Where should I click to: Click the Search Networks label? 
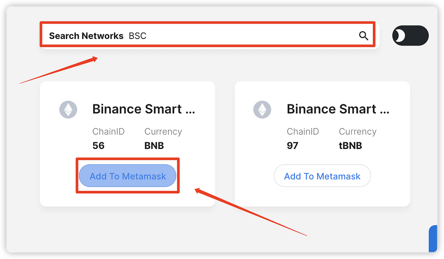point(86,36)
